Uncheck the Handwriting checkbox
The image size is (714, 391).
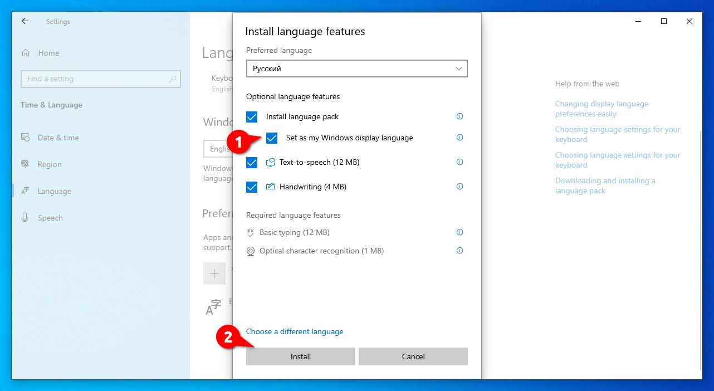[x=252, y=187]
